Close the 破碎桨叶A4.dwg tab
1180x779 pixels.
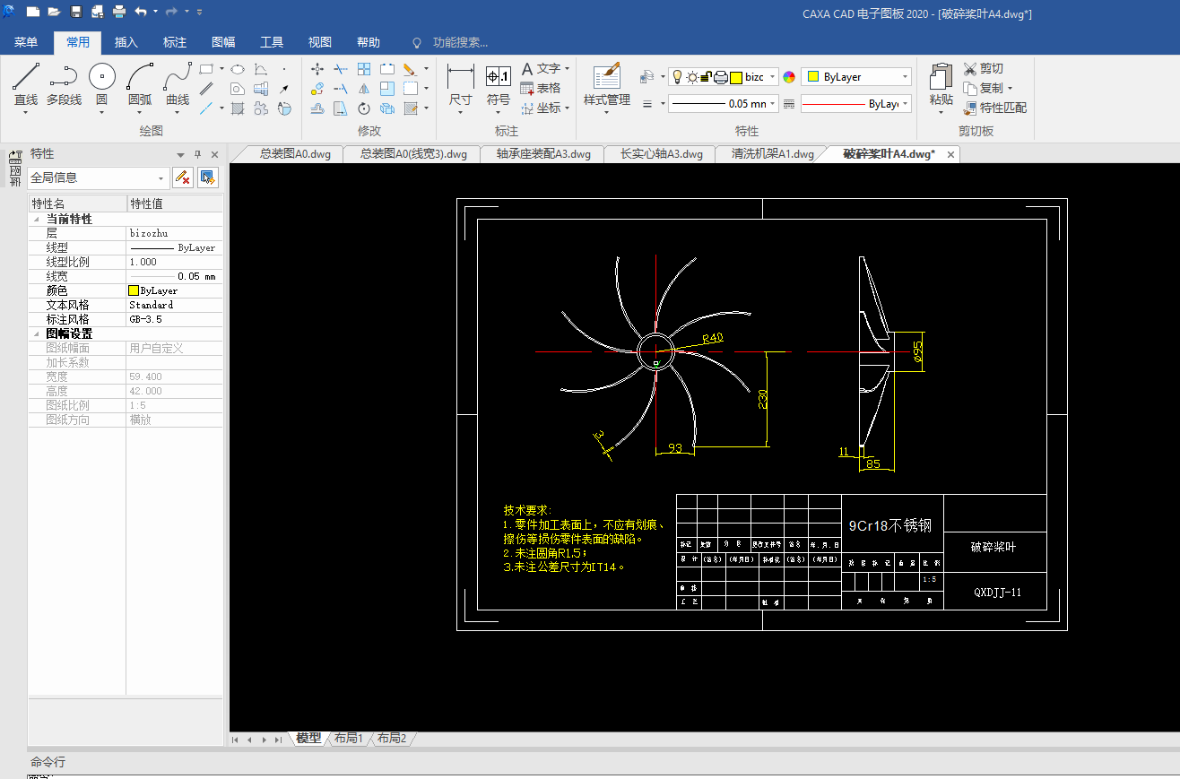point(951,154)
